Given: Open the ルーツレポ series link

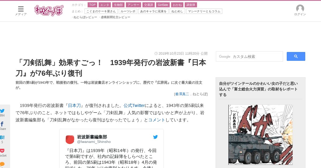Looking at the screenshot, I should pos(128,11).
